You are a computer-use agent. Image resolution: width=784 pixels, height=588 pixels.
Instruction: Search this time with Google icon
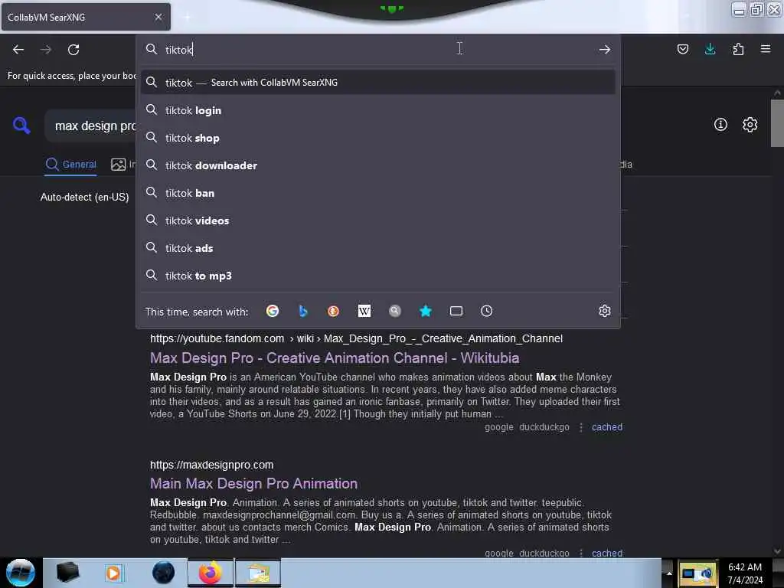(273, 311)
